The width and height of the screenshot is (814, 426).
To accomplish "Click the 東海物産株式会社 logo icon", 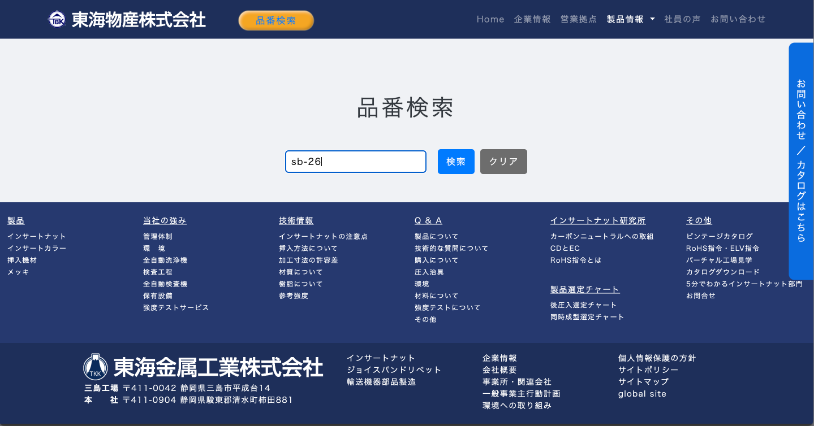I will 57,20.
